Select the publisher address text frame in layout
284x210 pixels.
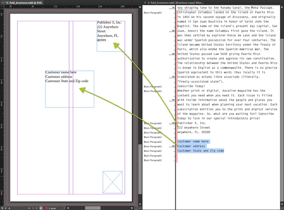[x=111, y=36]
